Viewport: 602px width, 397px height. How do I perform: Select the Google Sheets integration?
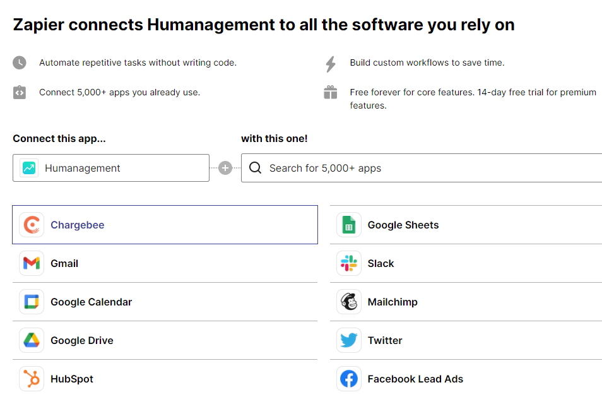point(466,225)
